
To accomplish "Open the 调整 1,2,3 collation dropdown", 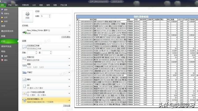I will [x=46, y=65].
